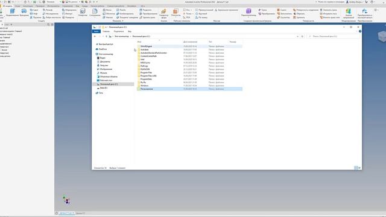Viewport: 386px width, 217px height.
Task: Select the Program Files (x86) folder
Action: [148, 76]
